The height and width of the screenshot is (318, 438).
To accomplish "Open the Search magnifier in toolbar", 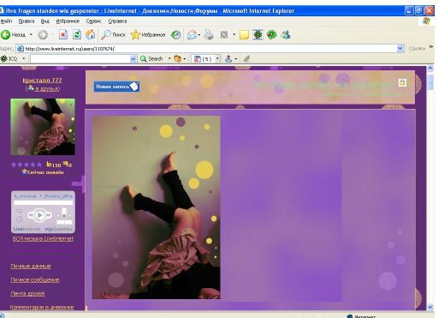I will click(106, 35).
